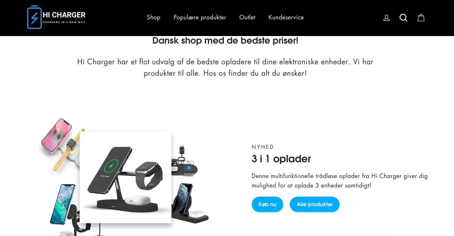Screen dimensions: 454x236
Task: Select the central black 3-in-1 charger image
Action: tap(126, 177)
